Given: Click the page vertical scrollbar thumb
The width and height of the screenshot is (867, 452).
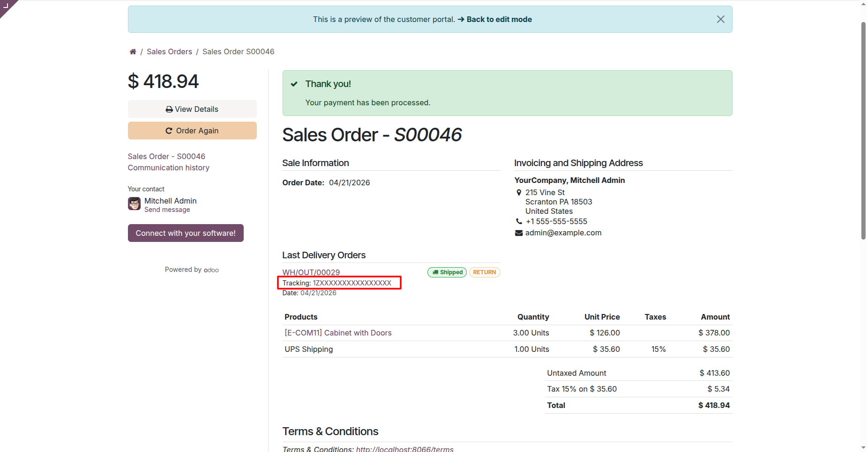Looking at the screenshot, I should (863, 131).
